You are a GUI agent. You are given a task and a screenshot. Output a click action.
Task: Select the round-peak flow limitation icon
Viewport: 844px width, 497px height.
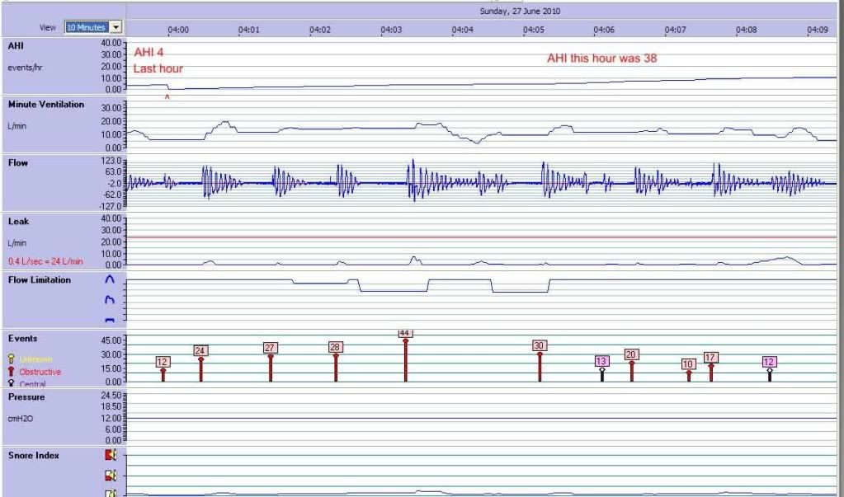[110, 279]
